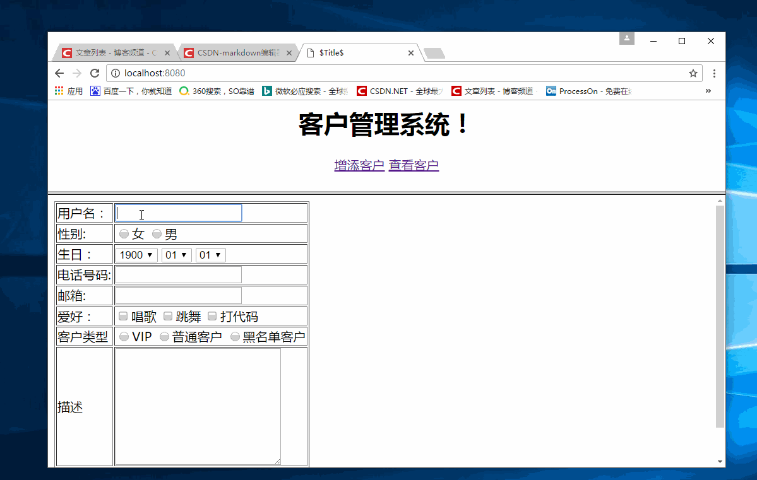
Task: Open the 1900 year dropdown
Action: click(136, 255)
